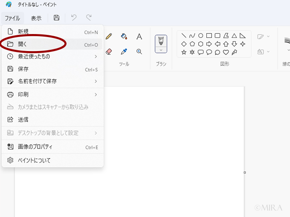Select the heart shape
290x217 pixels.
(x=226, y=52)
